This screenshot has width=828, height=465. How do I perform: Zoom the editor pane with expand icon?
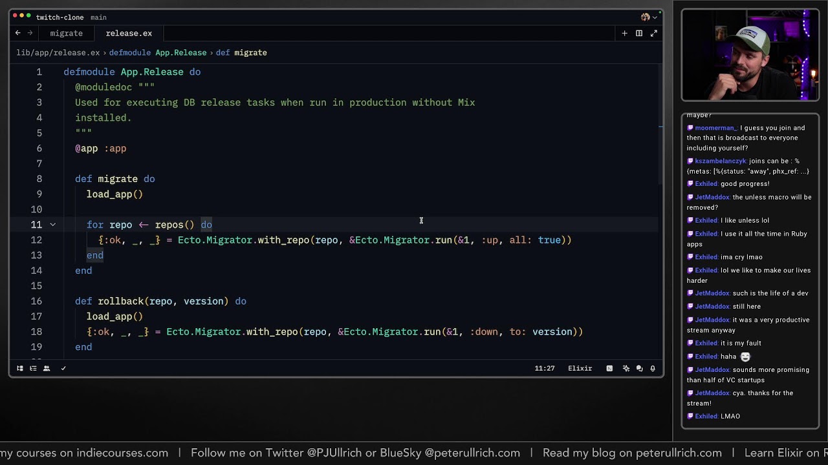[654, 33]
